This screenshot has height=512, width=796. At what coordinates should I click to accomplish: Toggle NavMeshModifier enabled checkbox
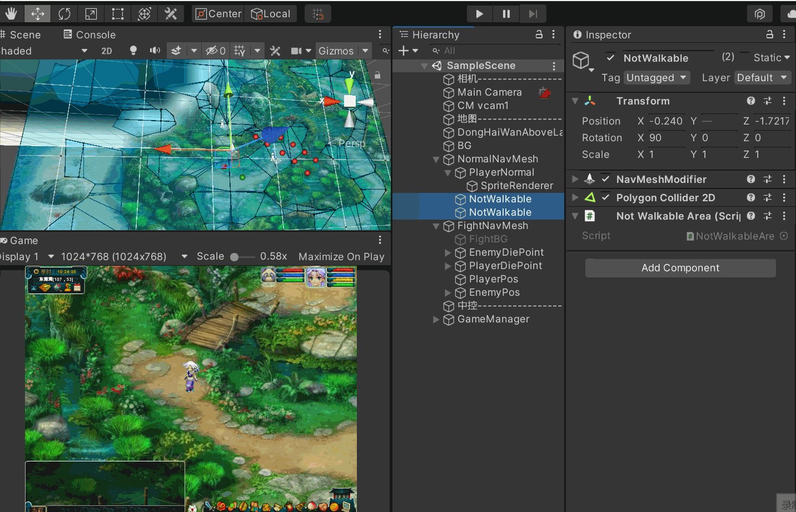point(606,179)
